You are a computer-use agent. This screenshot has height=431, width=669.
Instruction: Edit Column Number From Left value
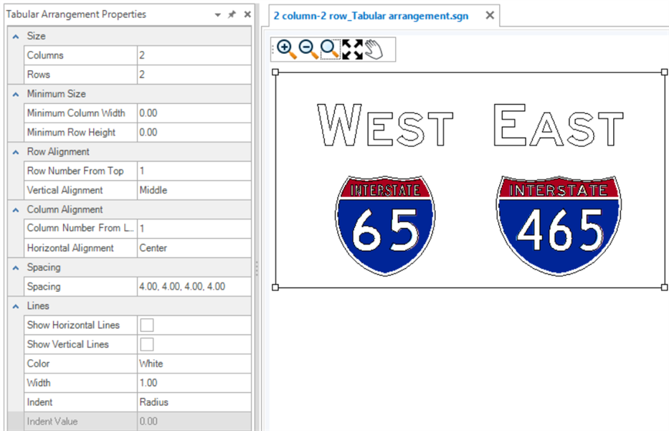[194, 228]
